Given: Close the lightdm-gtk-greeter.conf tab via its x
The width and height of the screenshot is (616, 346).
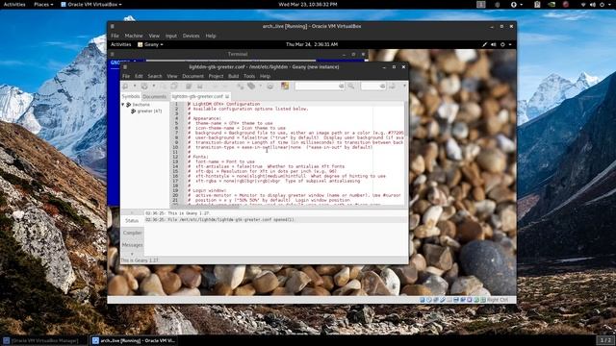Looking at the screenshot, I should pos(227,96).
